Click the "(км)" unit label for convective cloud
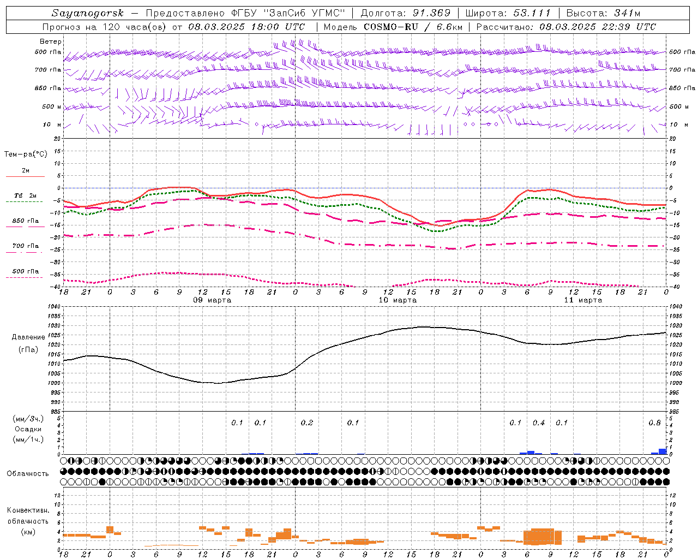 (x=28, y=532)
